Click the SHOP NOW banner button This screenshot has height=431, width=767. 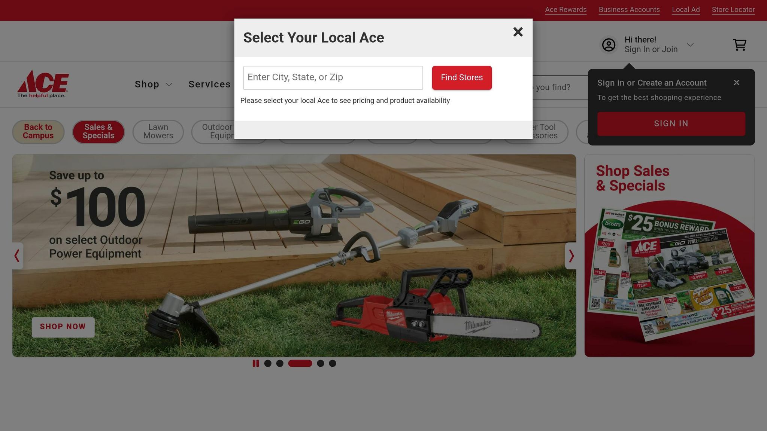tap(63, 327)
